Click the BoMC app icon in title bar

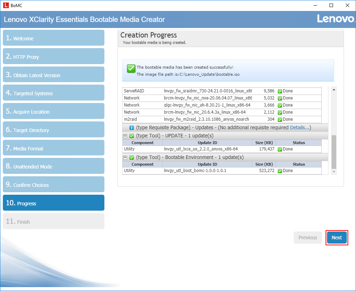point(6,5)
